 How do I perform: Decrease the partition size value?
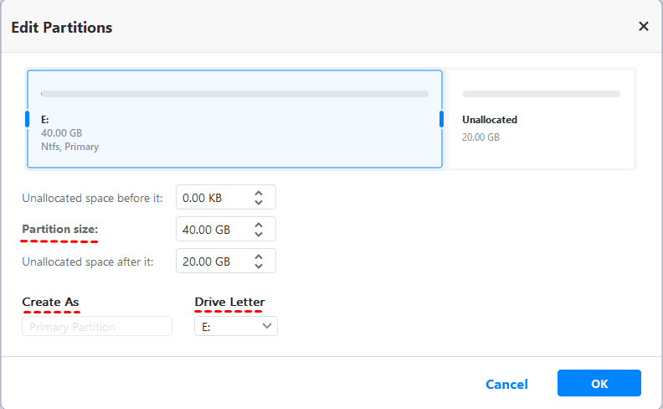pyautogui.click(x=259, y=235)
